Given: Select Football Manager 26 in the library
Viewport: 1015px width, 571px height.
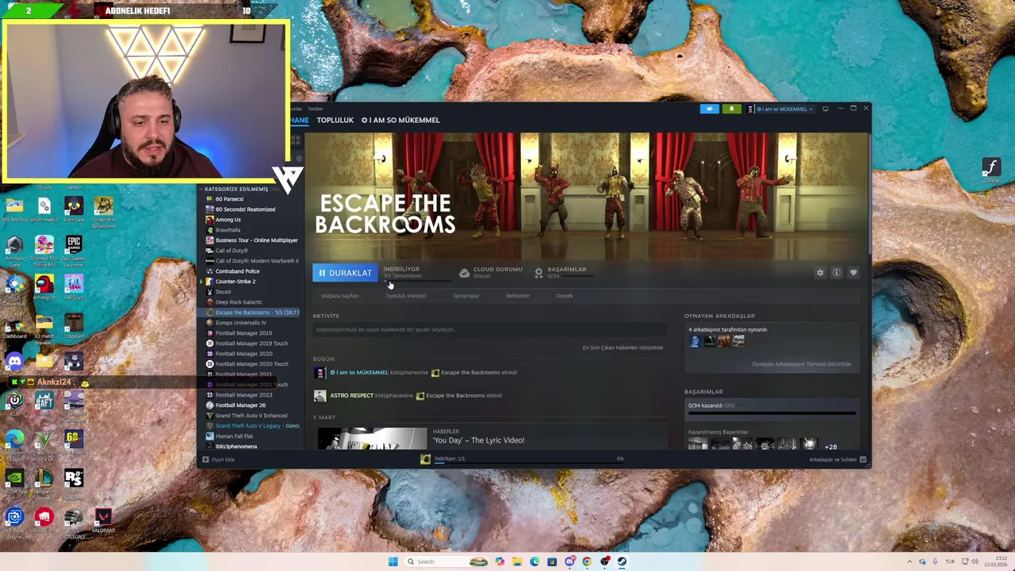Looking at the screenshot, I should tap(240, 405).
